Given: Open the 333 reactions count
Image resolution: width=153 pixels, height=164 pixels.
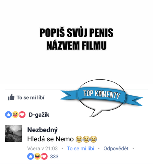Looking at the screenshot, I should point(54,156).
